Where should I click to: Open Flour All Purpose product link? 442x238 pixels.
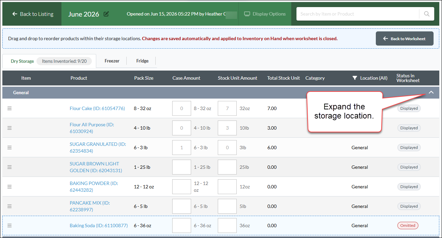coord(92,128)
